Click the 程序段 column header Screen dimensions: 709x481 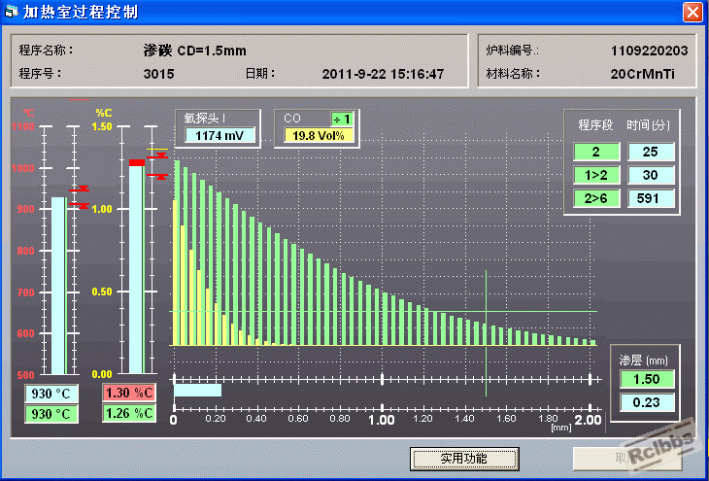(x=595, y=125)
